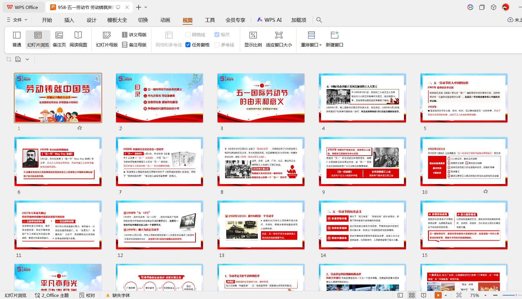Click normal view icon in status bar

400,295
